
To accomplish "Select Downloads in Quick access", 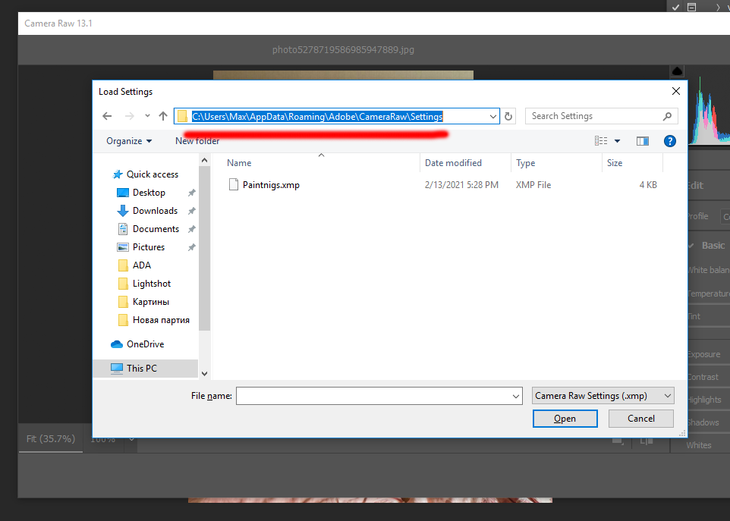I will click(x=155, y=211).
